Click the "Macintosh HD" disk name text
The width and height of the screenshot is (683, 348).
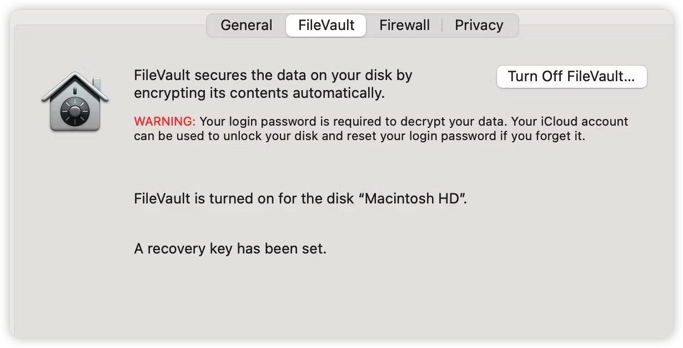[x=414, y=198]
